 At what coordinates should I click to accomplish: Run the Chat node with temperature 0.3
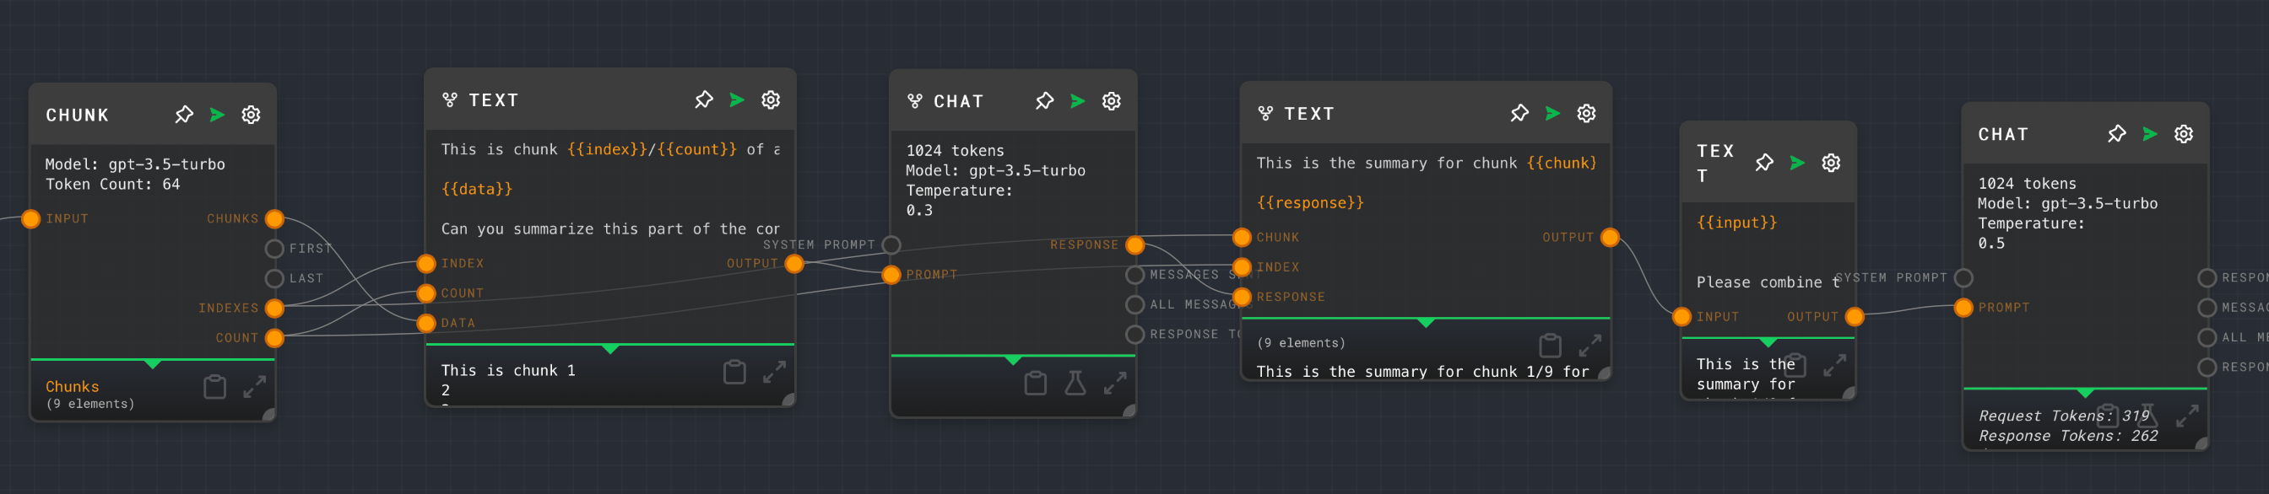[1078, 101]
